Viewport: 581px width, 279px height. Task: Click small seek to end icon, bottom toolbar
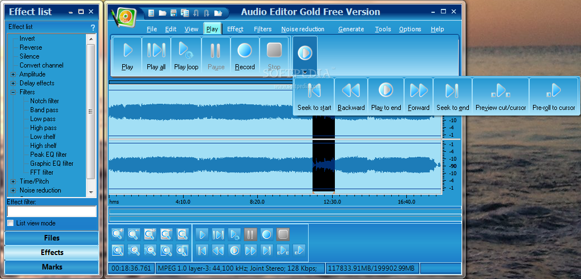tap(267, 251)
